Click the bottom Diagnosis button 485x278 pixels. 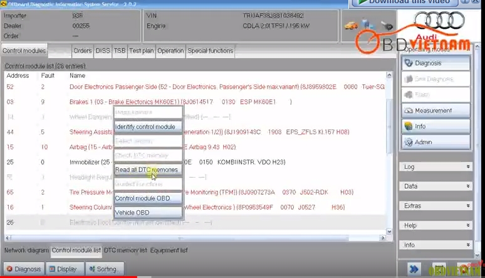tap(24, 269)
